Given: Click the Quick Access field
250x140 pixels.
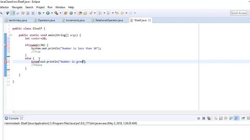Looking at the screenshot, I should tap(239, 13).
